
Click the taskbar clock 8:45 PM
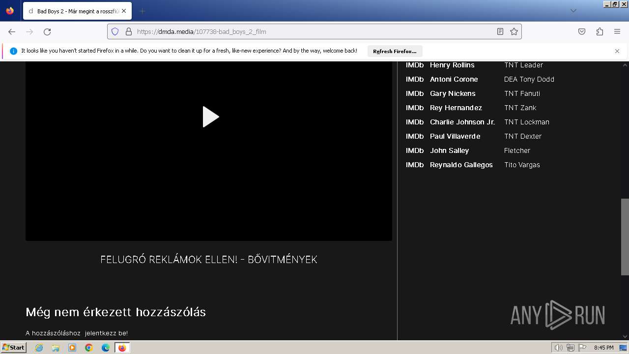[603, 348]
